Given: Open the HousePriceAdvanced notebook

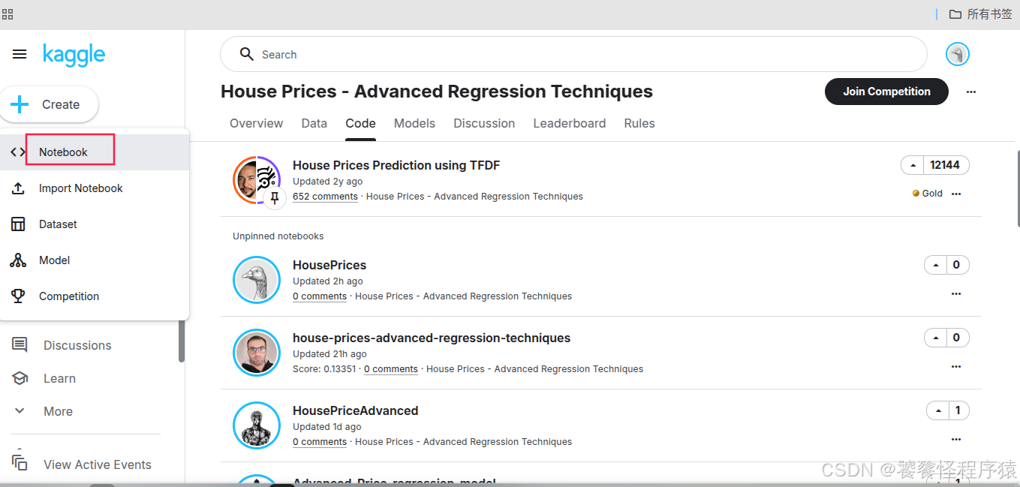Looking at the screenshot, I should (356, 410).
